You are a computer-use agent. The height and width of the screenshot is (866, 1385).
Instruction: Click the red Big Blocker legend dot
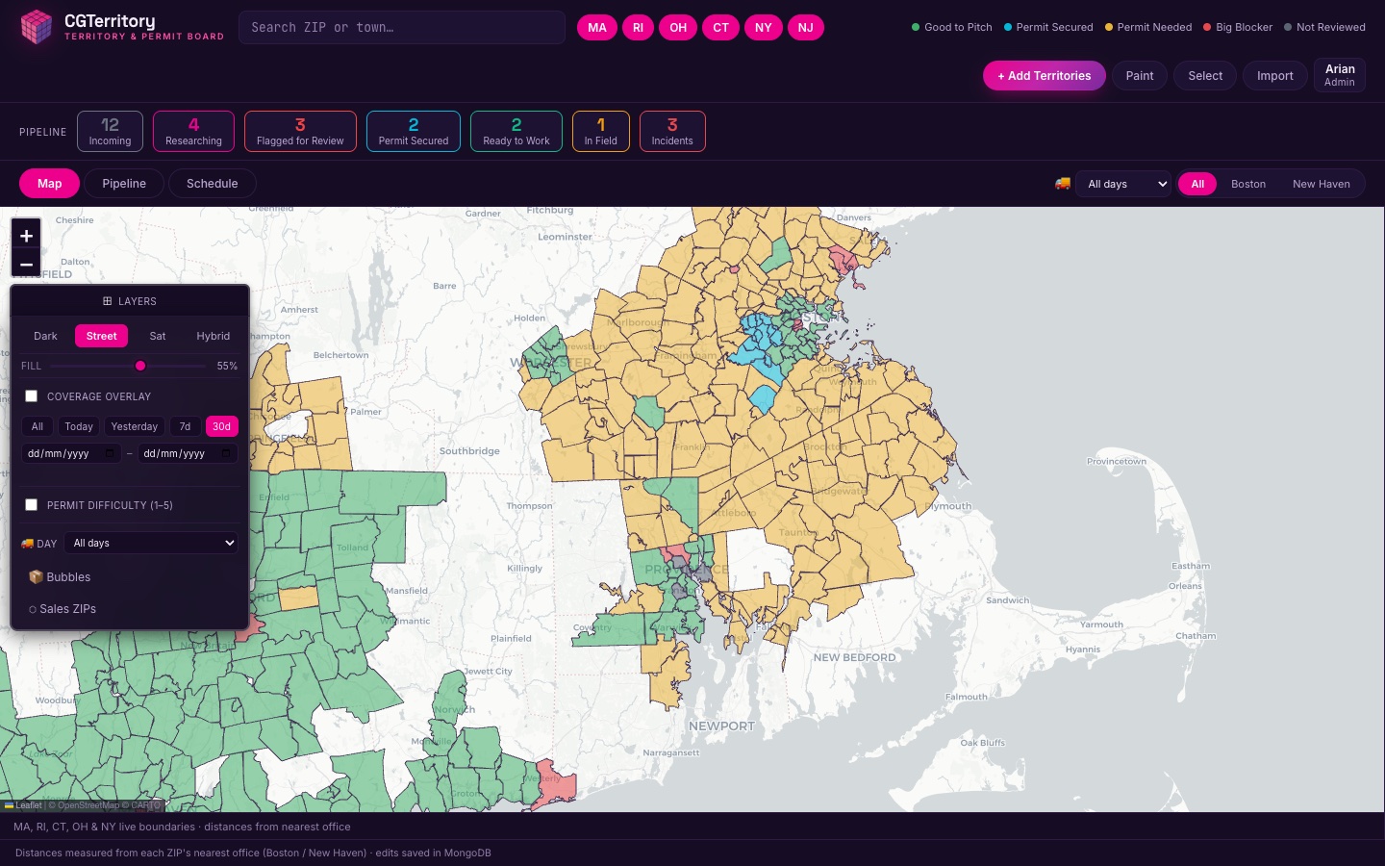(x=1207, y=27)
